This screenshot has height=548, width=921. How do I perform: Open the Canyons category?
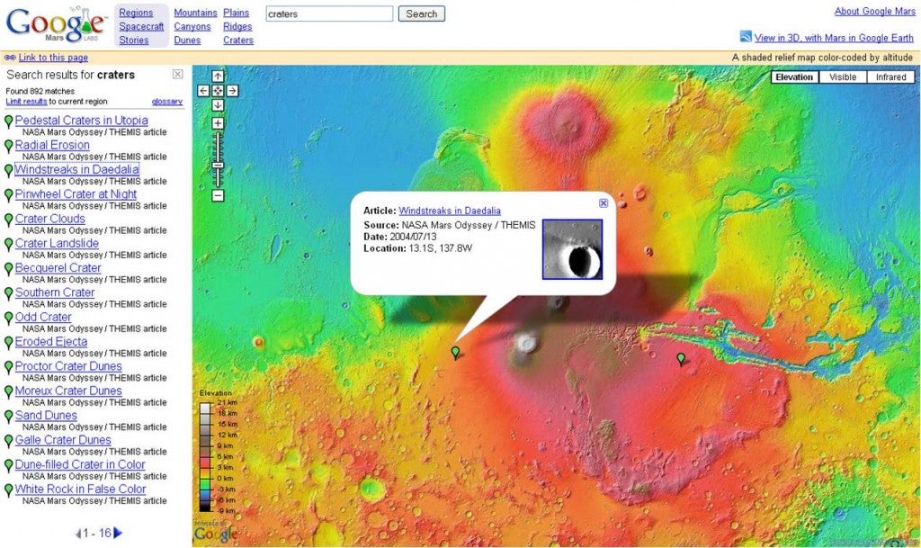pyautogui.click(x=192, y=26)
